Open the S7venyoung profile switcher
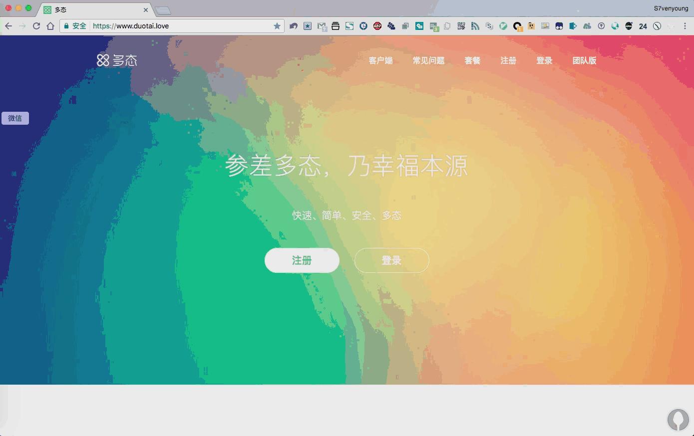This screenshot has width=694, height=436. pos(671,8)
